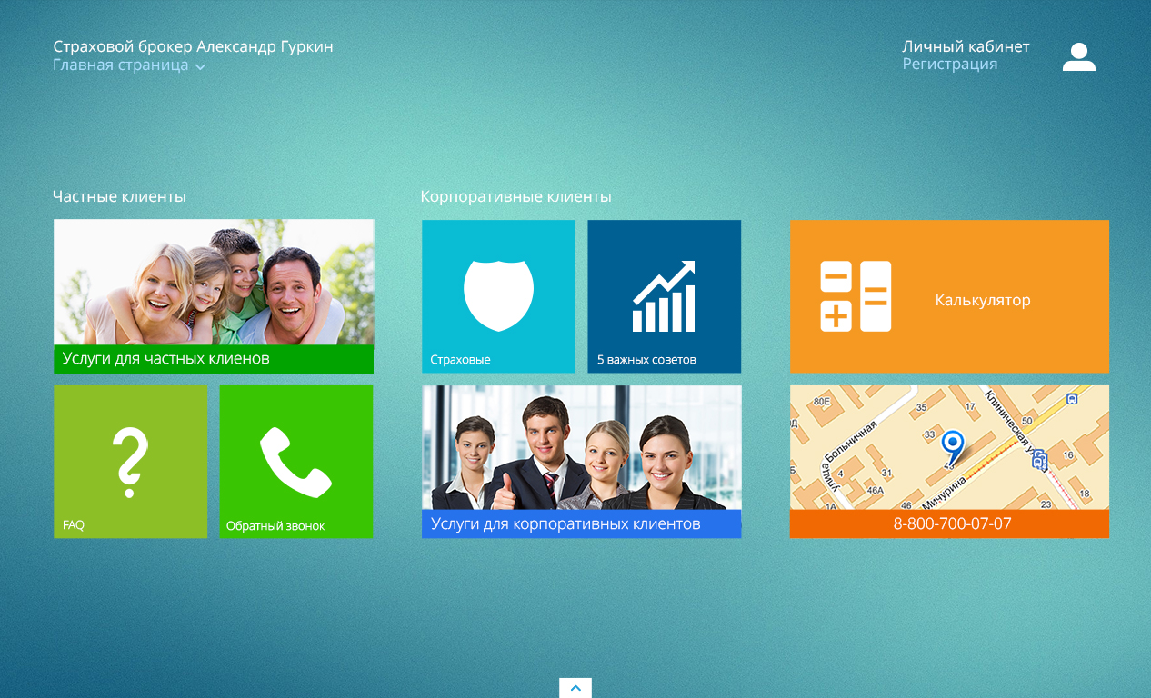Open the calculator icon on orange tile
This screenshot has width=1151, height=698.
[x=856, y=296]
